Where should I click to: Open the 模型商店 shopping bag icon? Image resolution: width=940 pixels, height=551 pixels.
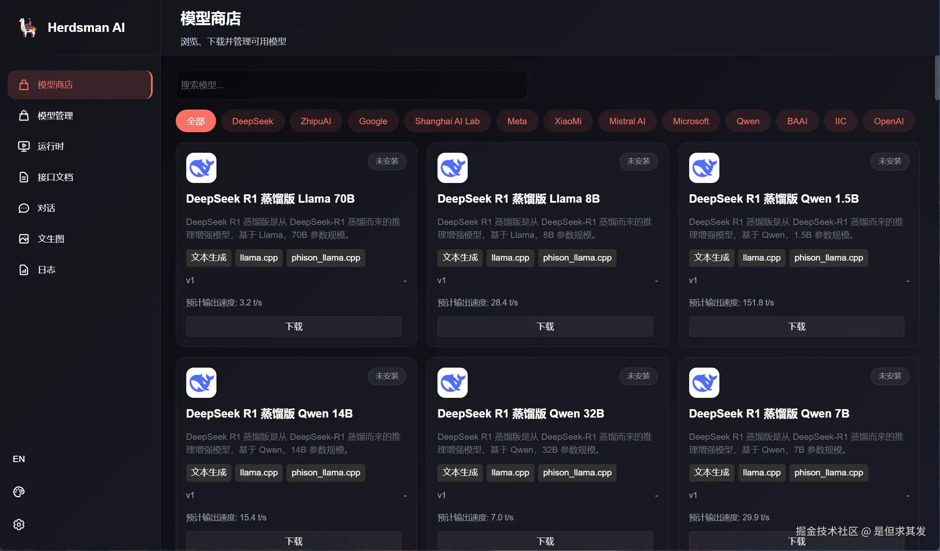[x=24, y=84]
